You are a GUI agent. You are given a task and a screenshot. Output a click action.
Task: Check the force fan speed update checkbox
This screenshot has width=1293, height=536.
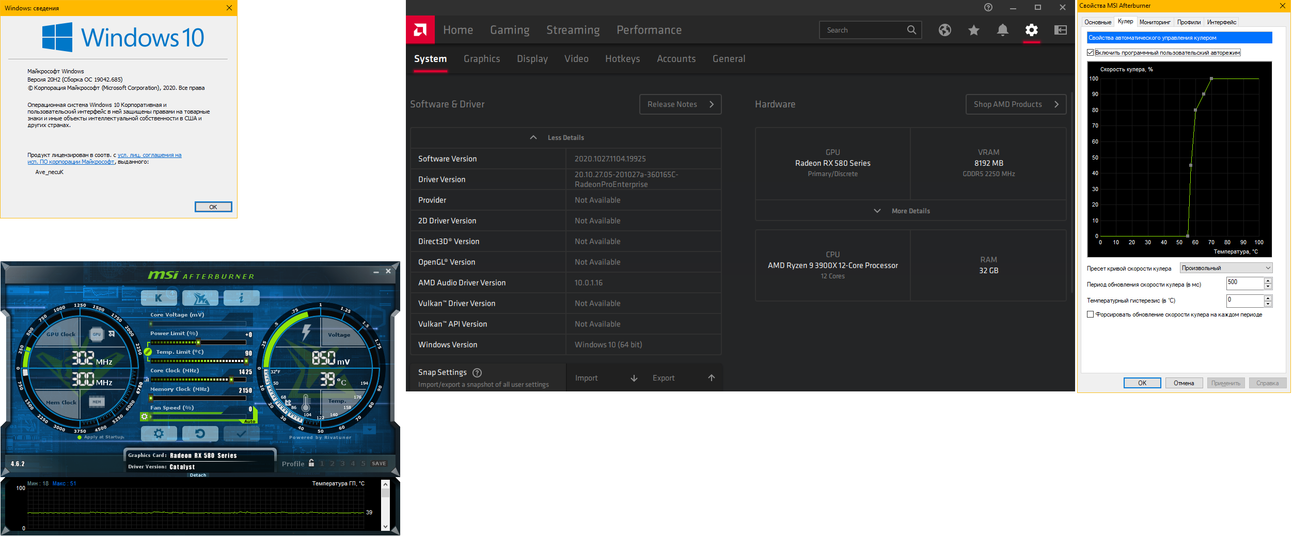pos(1090,314)
